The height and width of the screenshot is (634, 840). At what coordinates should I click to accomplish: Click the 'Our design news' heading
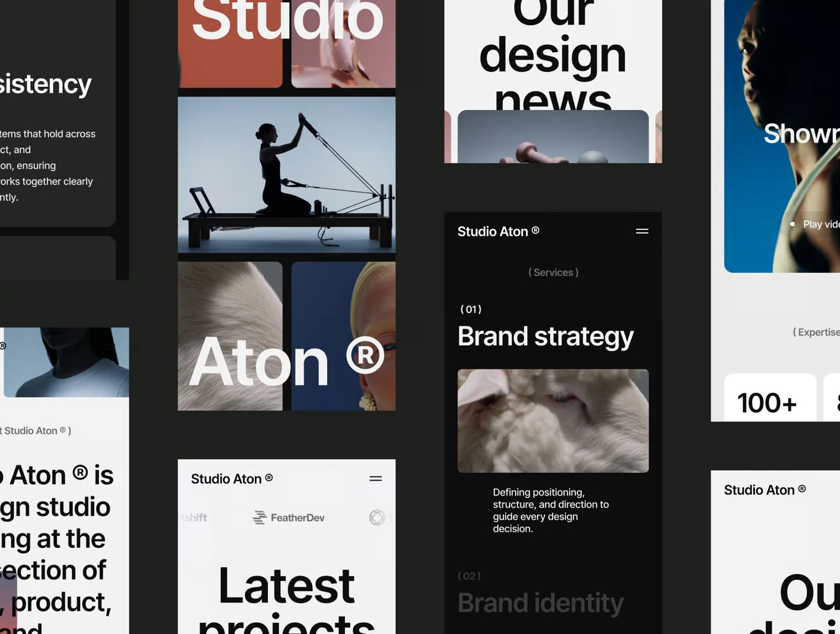point(553,54)
